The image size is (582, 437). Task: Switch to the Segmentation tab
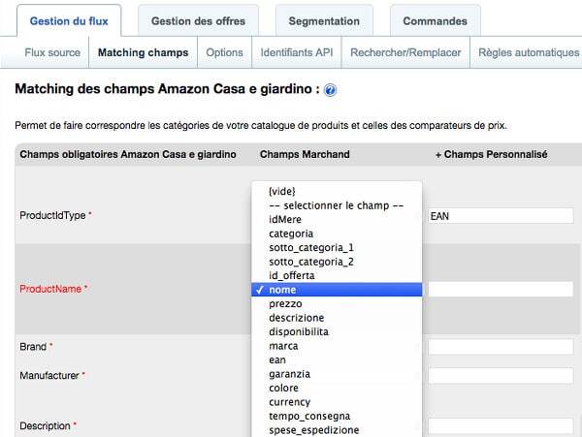pyautogui.click(x=324, y=20)
